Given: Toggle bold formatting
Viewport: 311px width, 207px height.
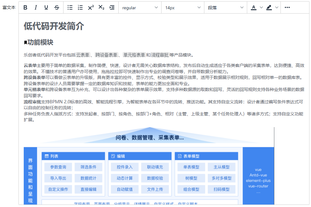Looking at the screenshot, I should pyautogui.click(x=26, y=8).
